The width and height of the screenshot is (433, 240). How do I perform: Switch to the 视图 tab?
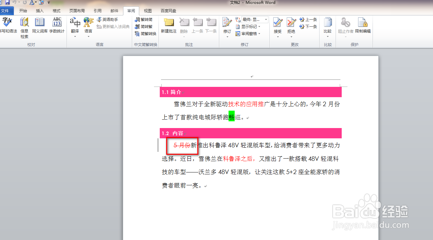tap(148, 11)
